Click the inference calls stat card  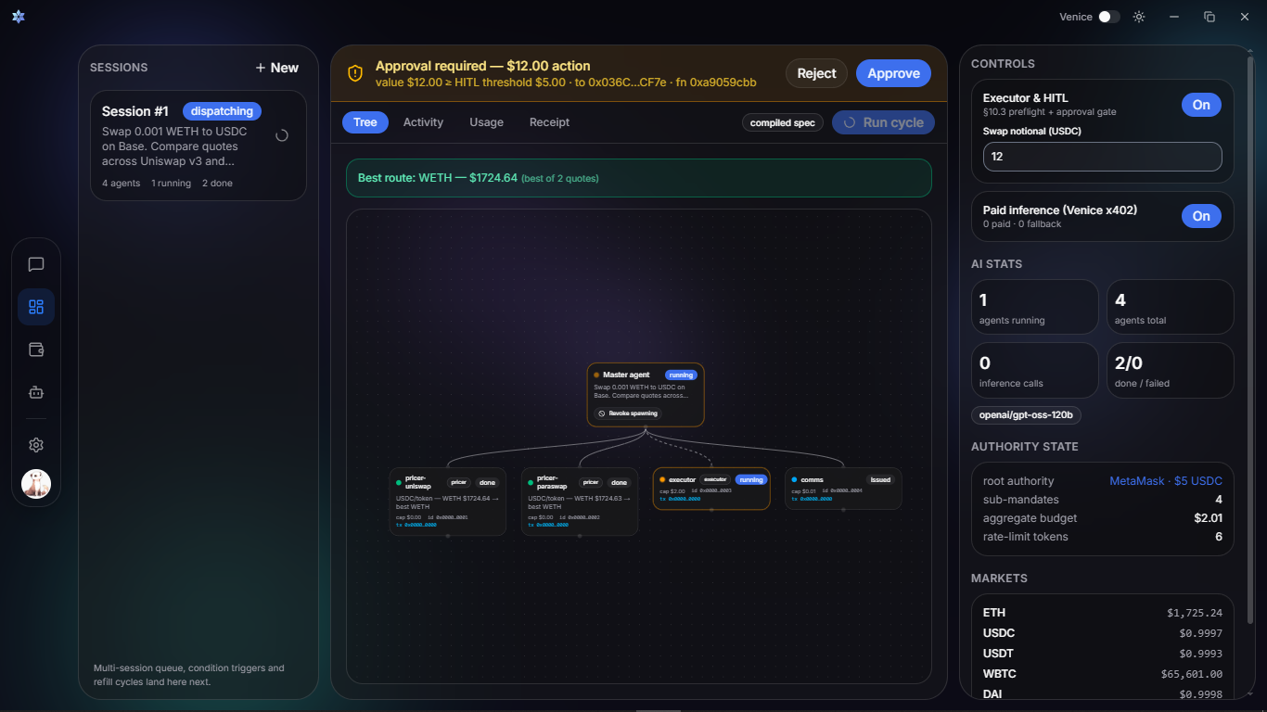(x=1034, y=370)
